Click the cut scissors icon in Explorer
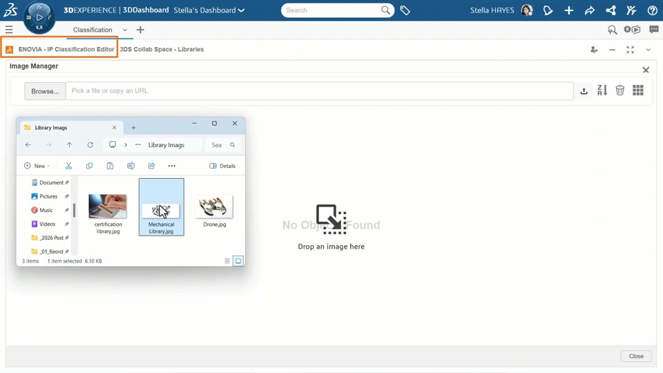The image size is (663, 373). tap(68, 166)
